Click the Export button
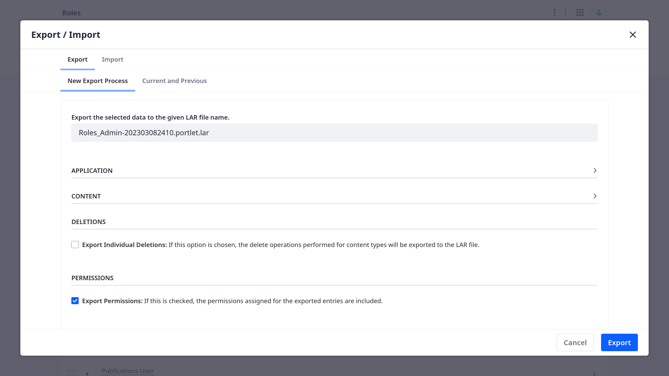The width and height of the screenshot is (669, 376). pos(619,343)
